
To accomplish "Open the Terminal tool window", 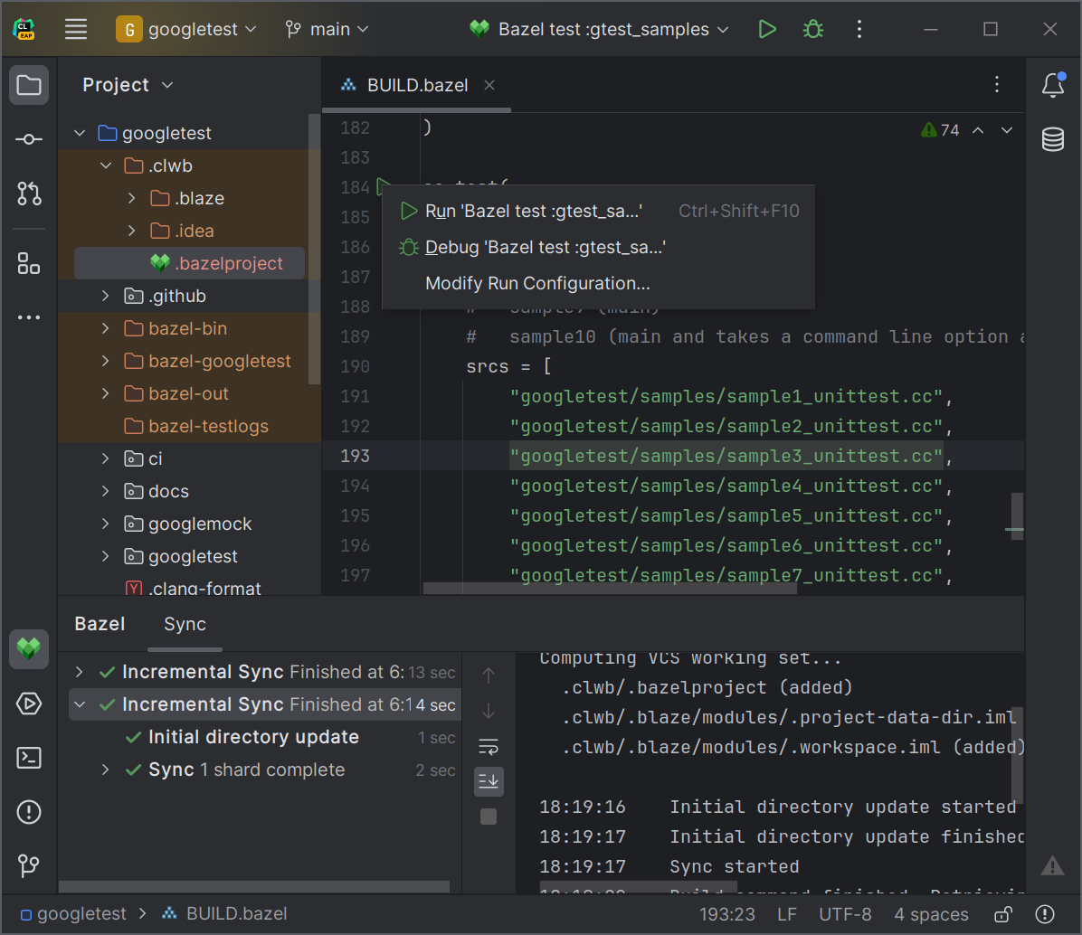I will click(29, 758).
